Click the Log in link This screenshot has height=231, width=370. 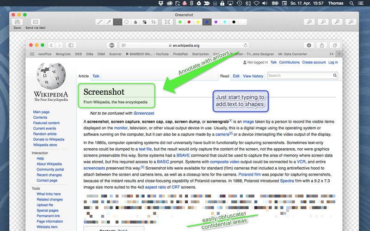point(333,62)
